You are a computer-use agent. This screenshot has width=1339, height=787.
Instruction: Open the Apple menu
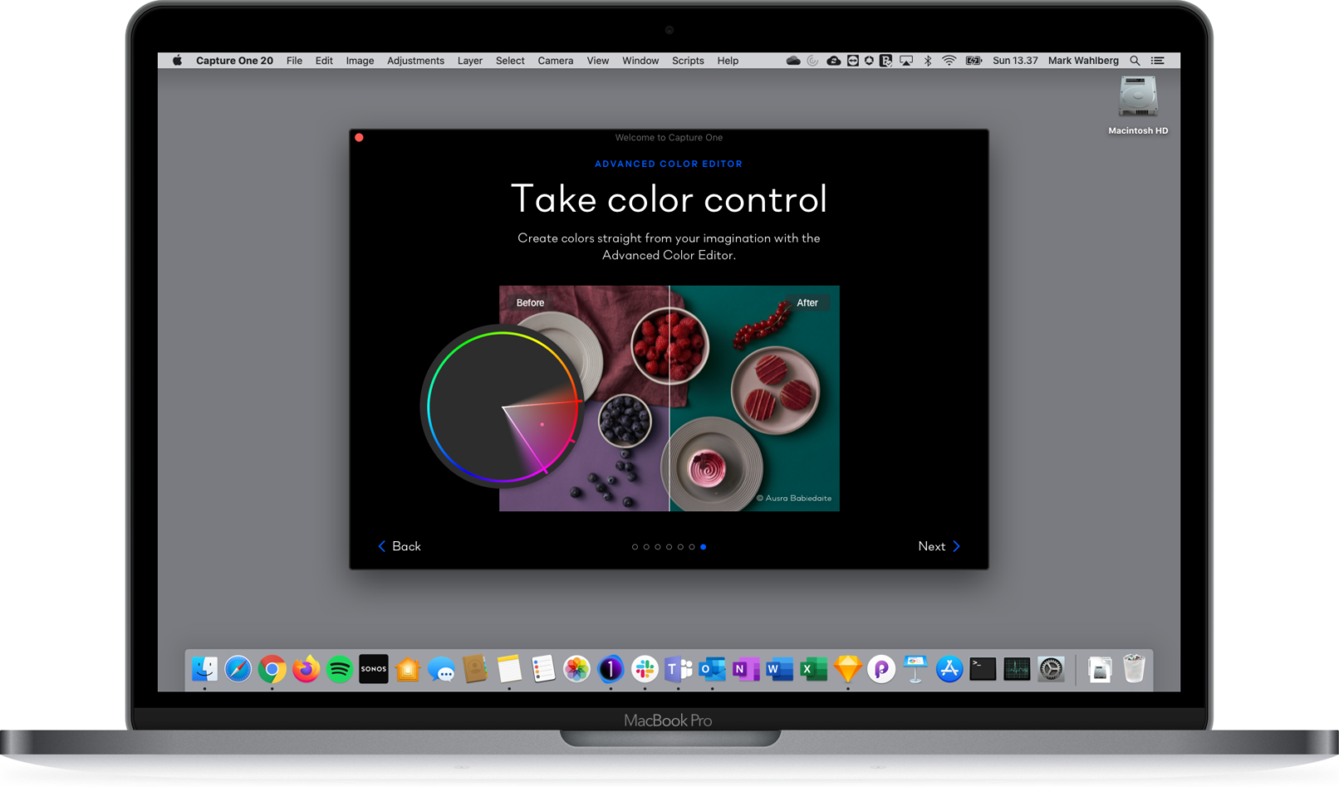pyautogui.click(x=175, y=60)
